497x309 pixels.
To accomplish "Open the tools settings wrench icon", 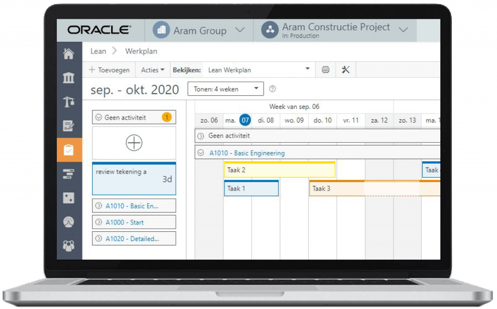I will (x=346, y=70).
